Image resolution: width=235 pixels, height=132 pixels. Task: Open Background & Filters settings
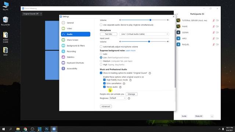[x=76, y=45]
